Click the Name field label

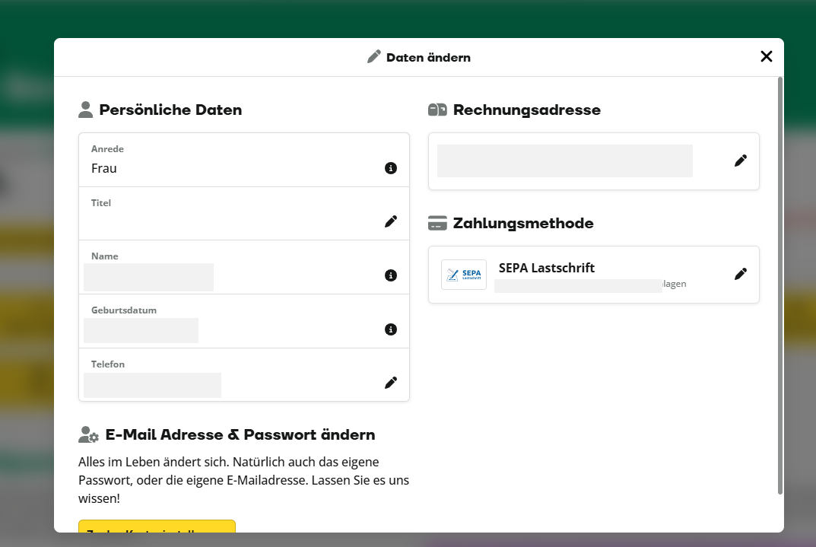pos(105,256)
